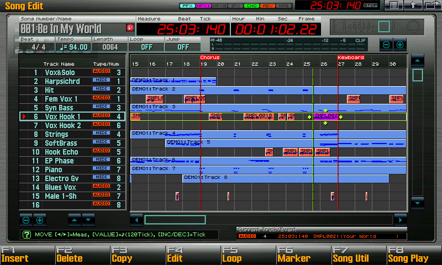Image resolution: width=442 pixels, height=265 pixels.
Task: Click the fast-forward transport button
Action: click(x=369, y=26)
